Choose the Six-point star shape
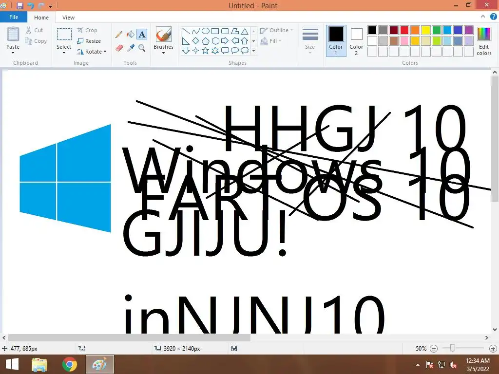Viewport: 499px width, 374px height. [x=215, y=50]
